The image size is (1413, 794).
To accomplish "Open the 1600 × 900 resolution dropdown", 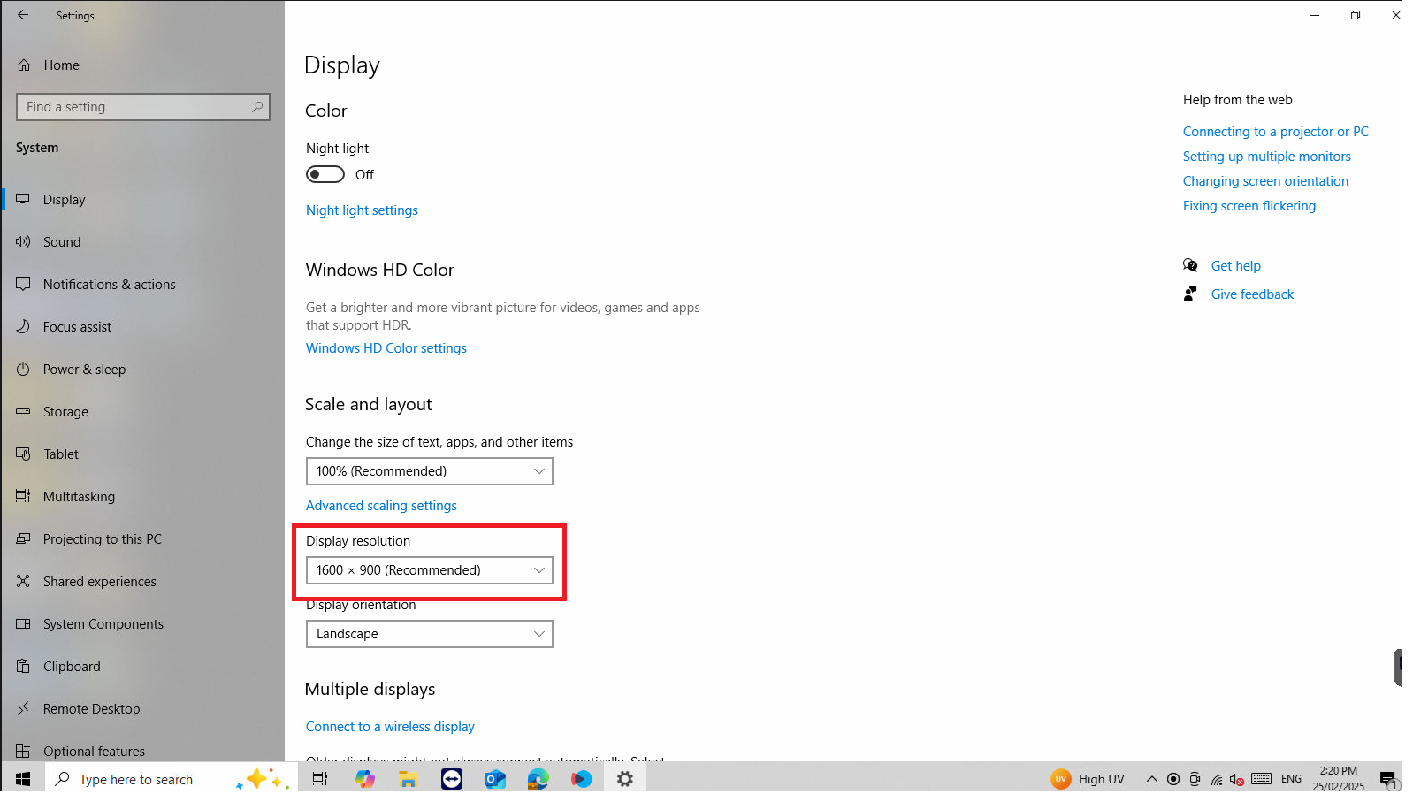I will (x=430, y=570).
